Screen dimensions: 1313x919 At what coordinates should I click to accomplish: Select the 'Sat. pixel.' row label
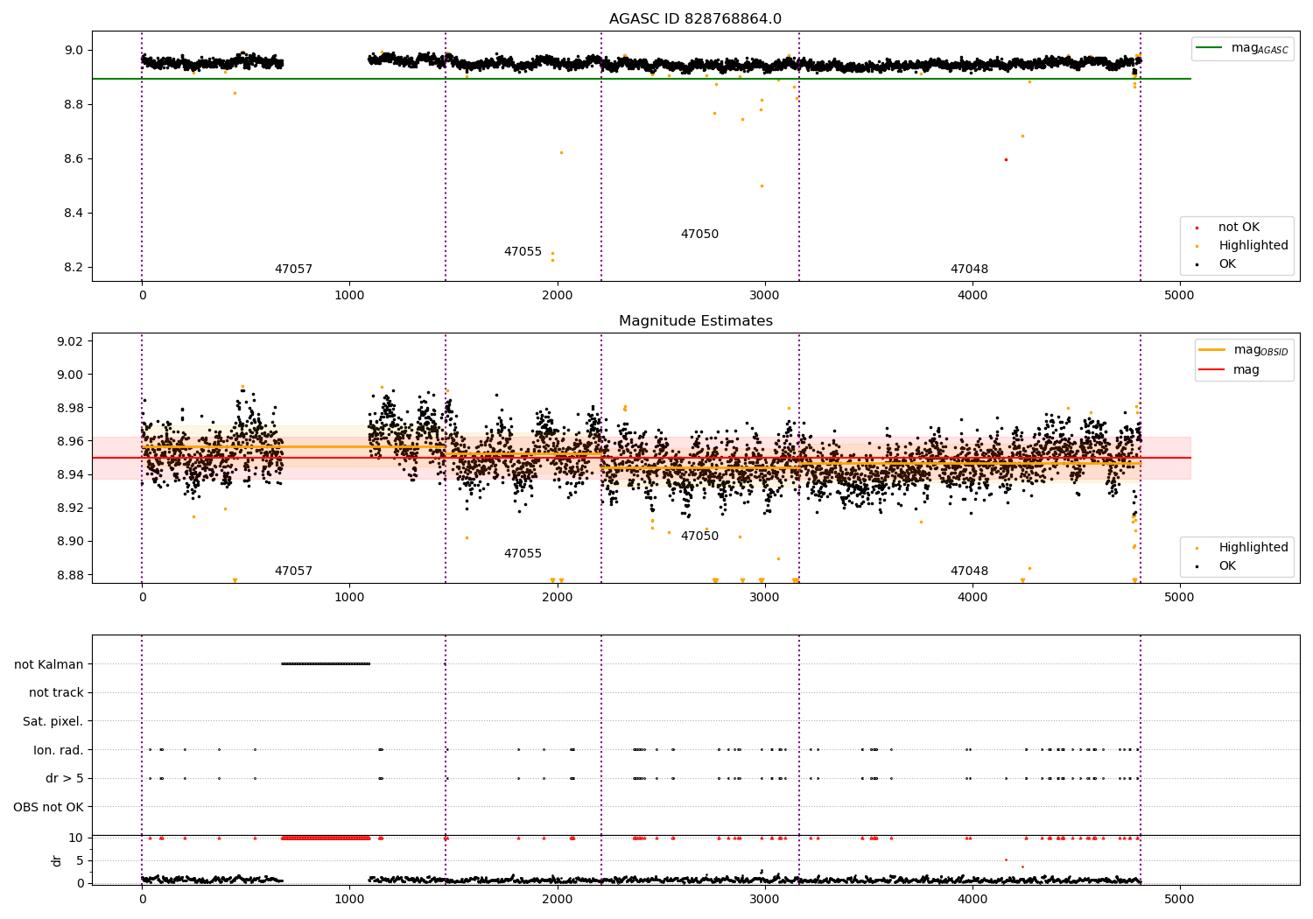53,721
